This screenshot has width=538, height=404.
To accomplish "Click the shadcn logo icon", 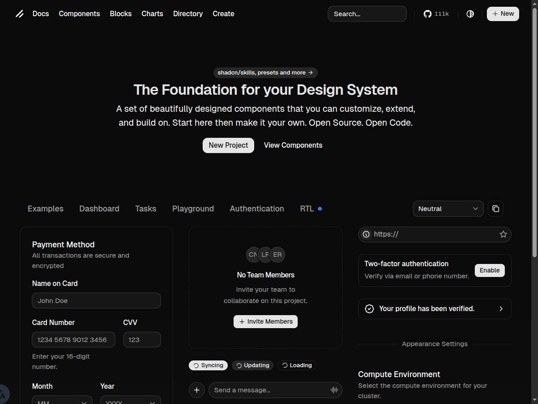I will [x=20, y=14].
